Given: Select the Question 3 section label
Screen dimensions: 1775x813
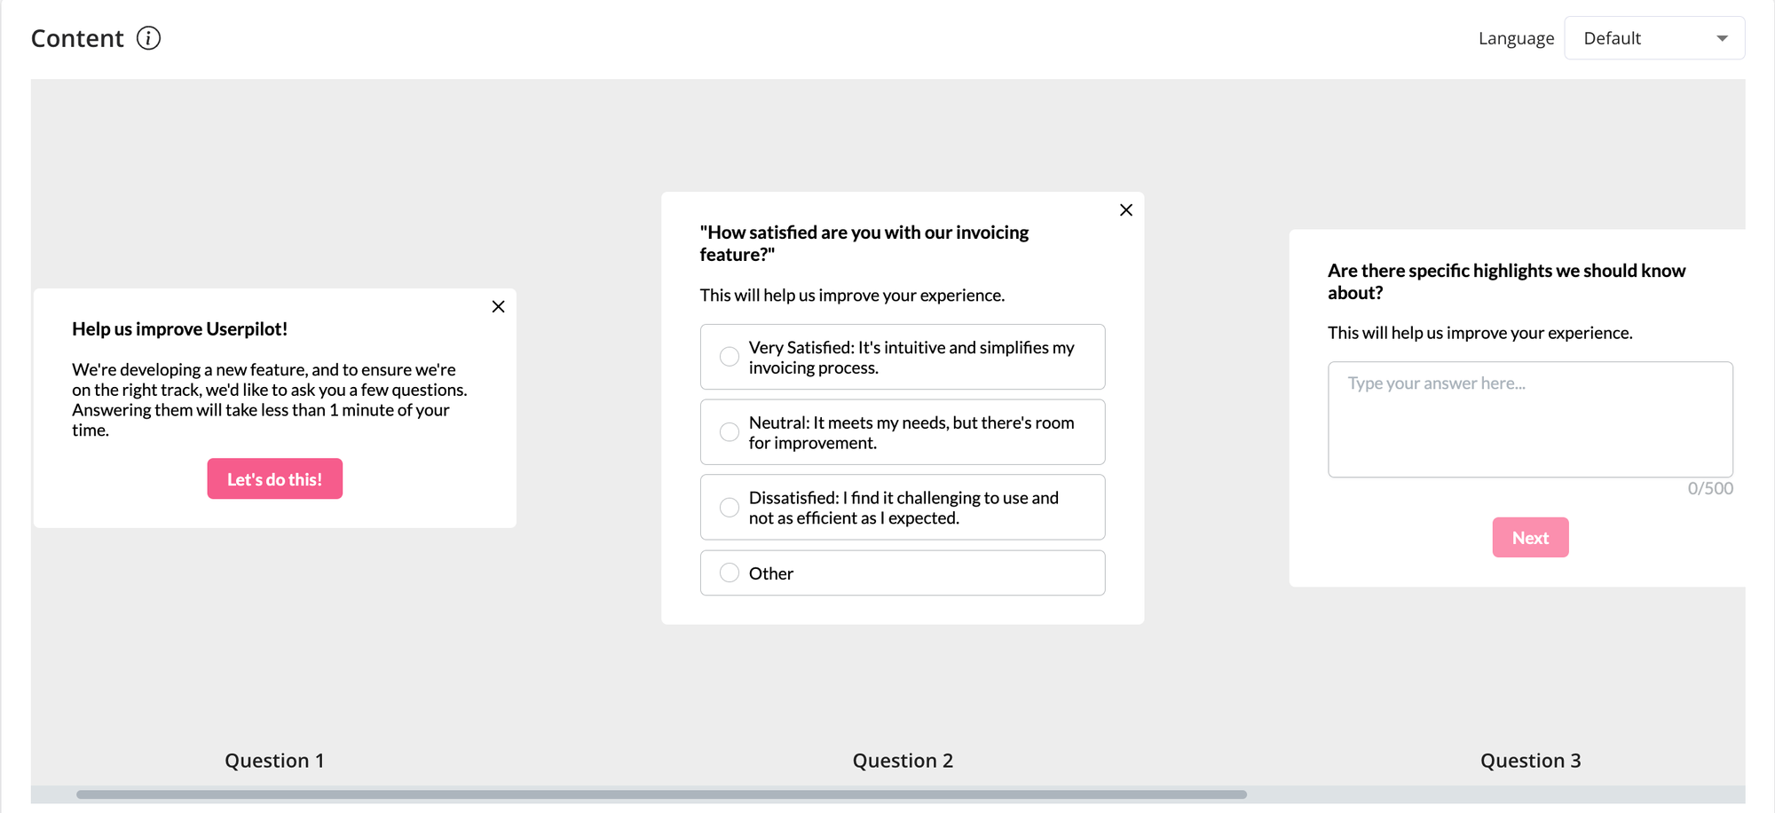Looking at the screenshot, I should pos(1531,760).
